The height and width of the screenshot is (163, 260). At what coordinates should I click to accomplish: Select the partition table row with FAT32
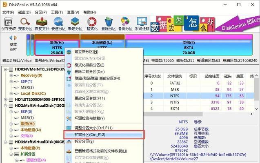[199, 83]
